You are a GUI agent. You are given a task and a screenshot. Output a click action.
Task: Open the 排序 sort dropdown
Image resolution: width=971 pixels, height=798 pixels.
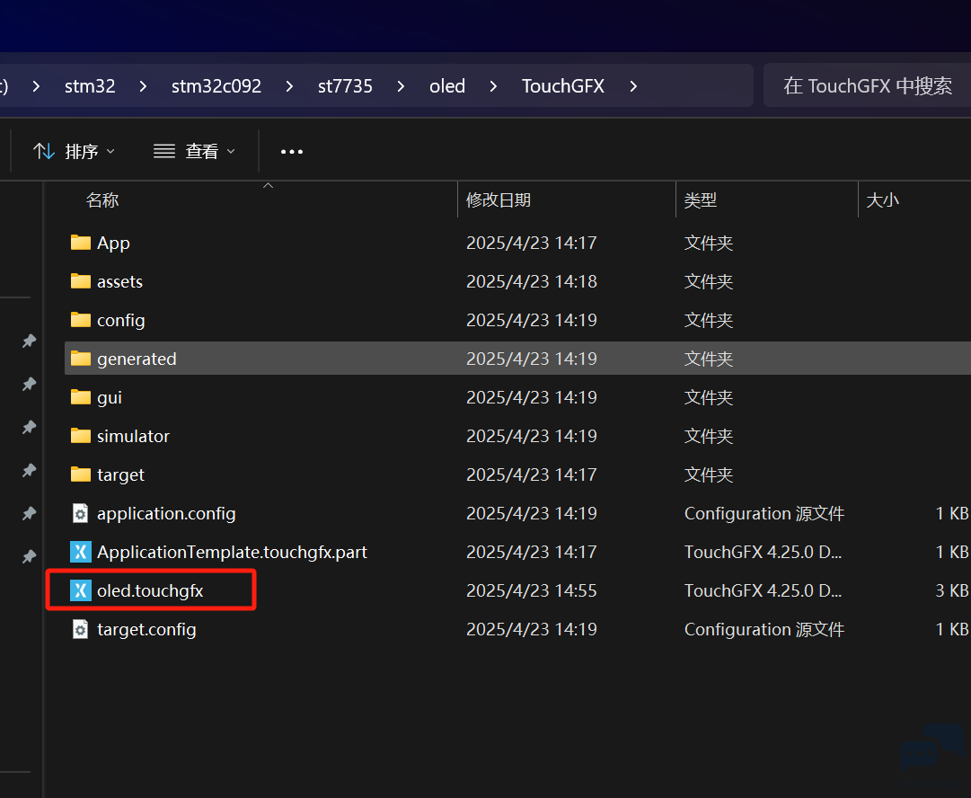coord(75,151)
